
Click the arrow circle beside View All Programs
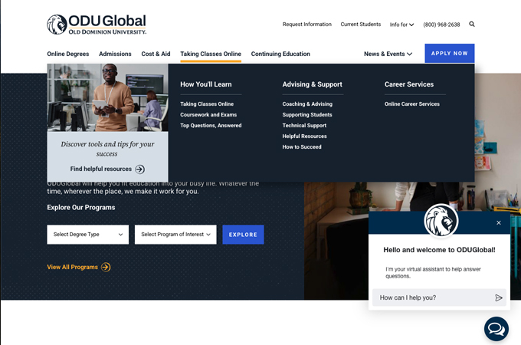pyautogui.click(x=106, y=267)
